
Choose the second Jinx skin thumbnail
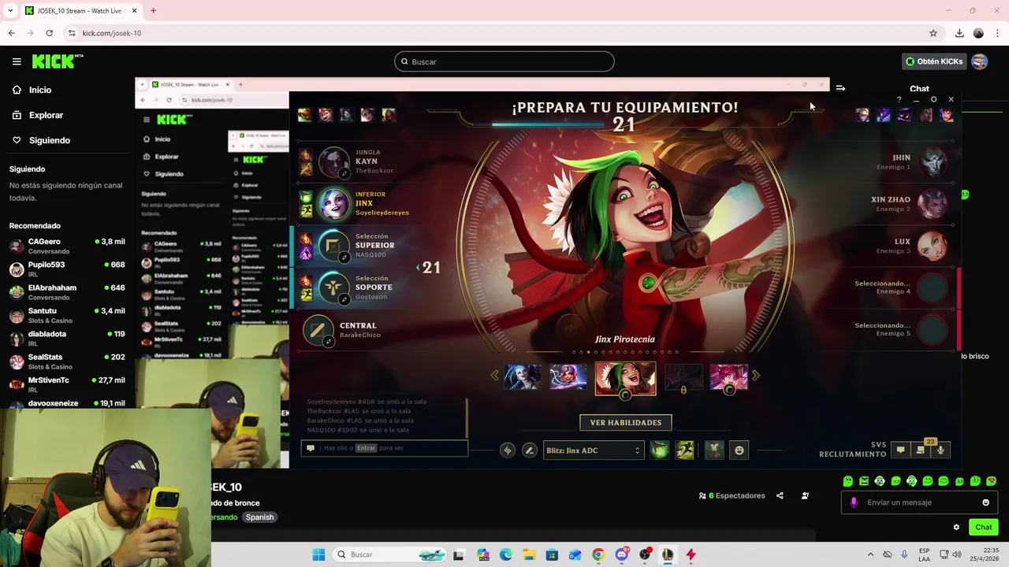(568, 377)
